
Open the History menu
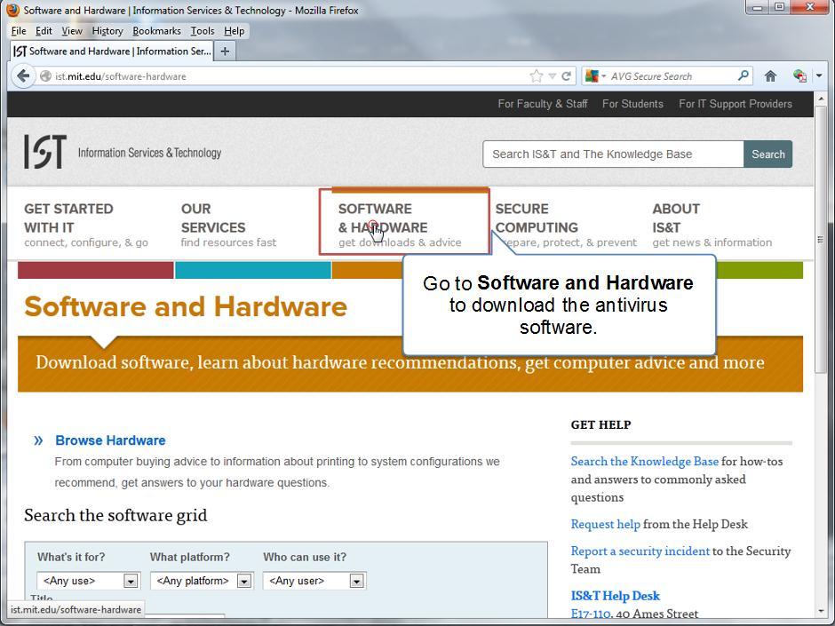pyautogui.click(x=107, y=31)
